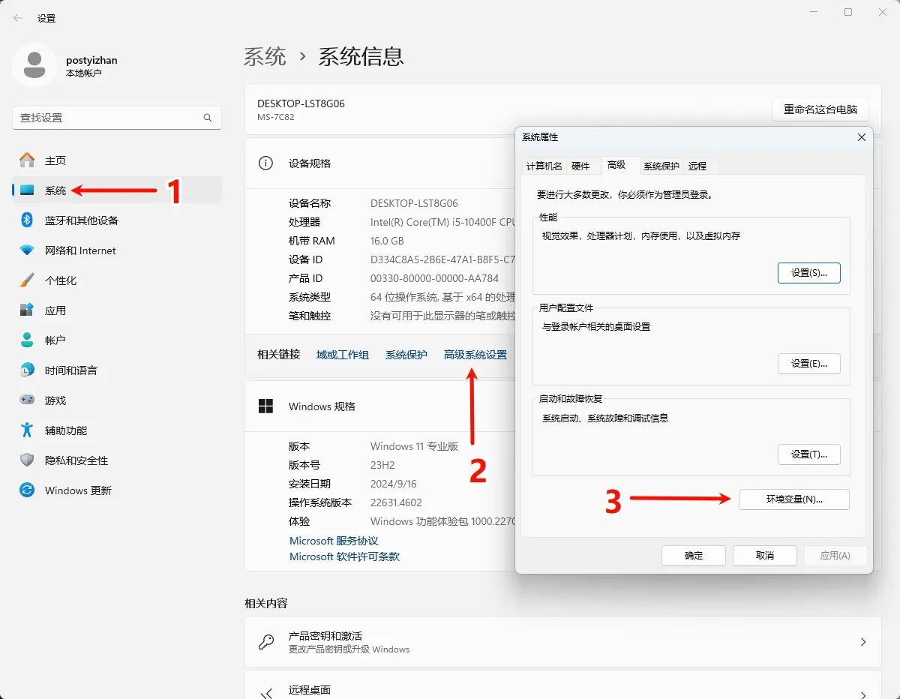Image resolution: width=900 pixels, height=699 pixels.
Task: Click the Home (主页) house icon
Action: (27, 160)
